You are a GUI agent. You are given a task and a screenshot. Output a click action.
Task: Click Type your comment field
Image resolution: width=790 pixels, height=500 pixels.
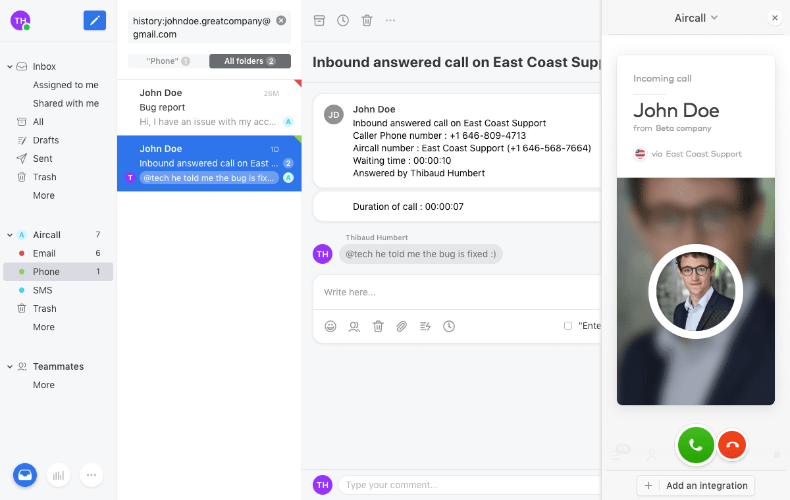pos(469,485)
